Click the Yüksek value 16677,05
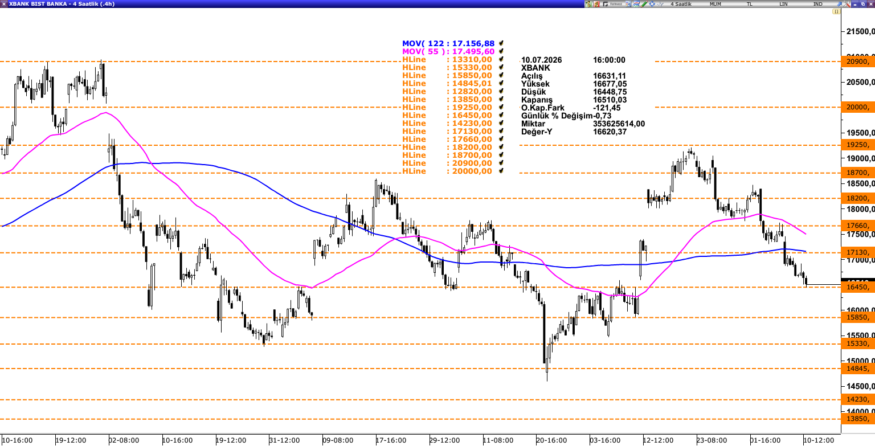 [610, 84]
